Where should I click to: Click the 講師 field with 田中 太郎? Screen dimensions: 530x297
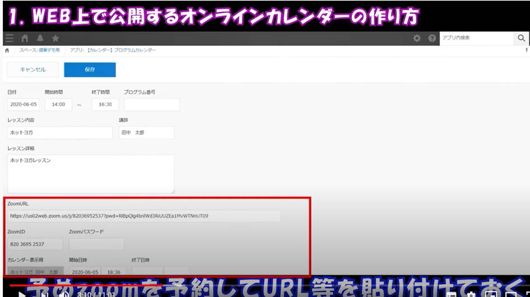coord(147,133)
